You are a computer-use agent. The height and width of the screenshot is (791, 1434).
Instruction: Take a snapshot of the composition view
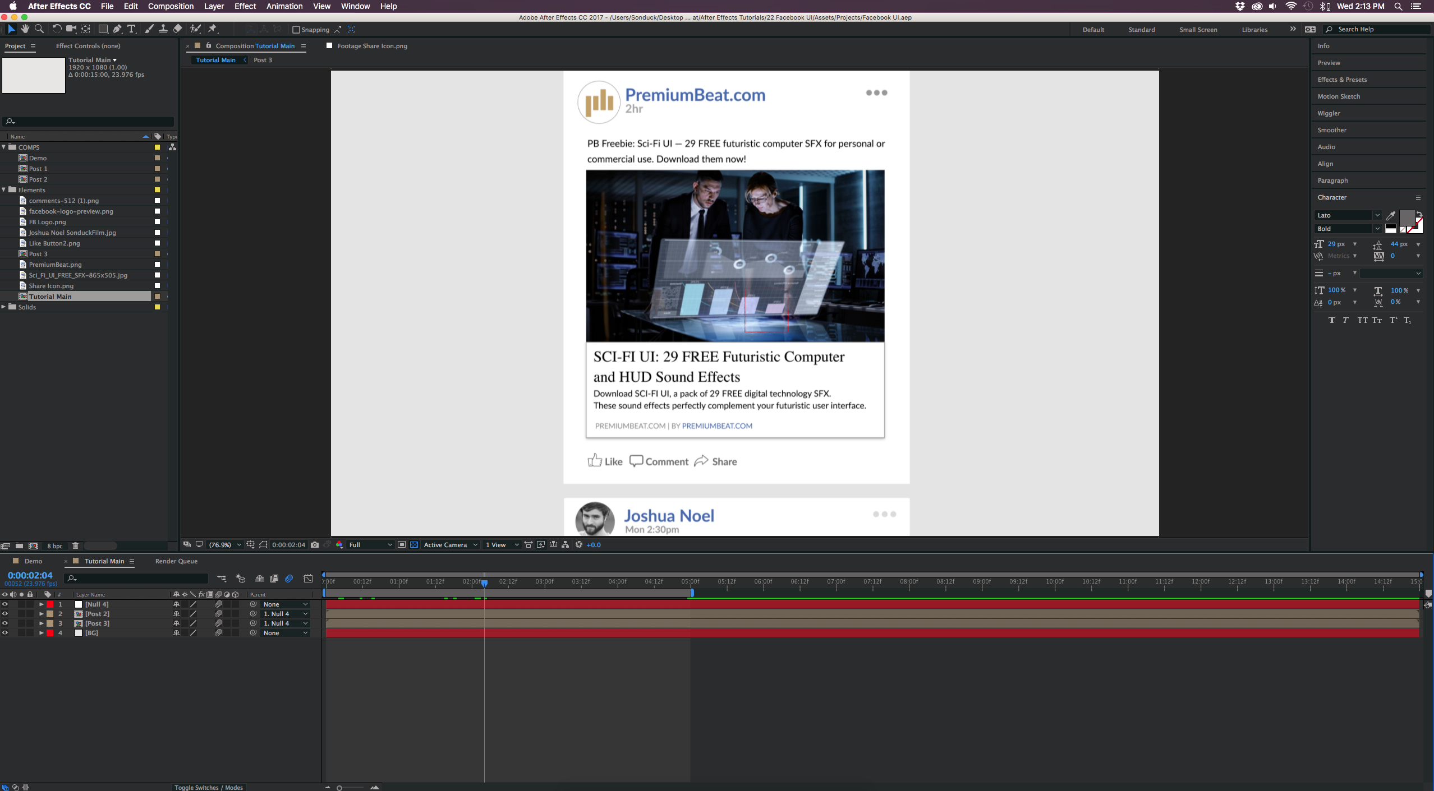(x=315, y=544)
